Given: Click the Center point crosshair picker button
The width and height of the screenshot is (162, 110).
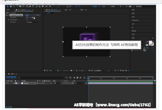Looking at the screenshot, I should [x=27, y=18].
